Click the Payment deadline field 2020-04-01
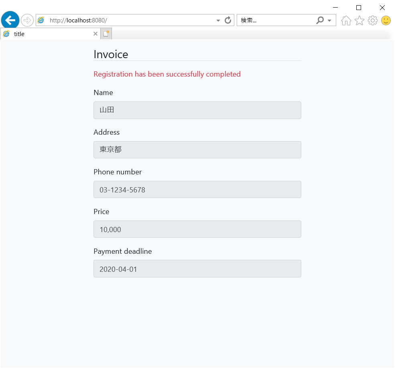This screenshot has height=368, width=398. [197, 269]
